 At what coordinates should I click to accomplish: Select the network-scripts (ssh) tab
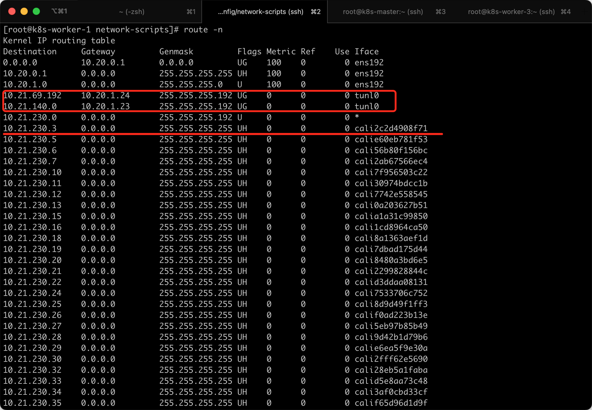[x=261, y=12]
